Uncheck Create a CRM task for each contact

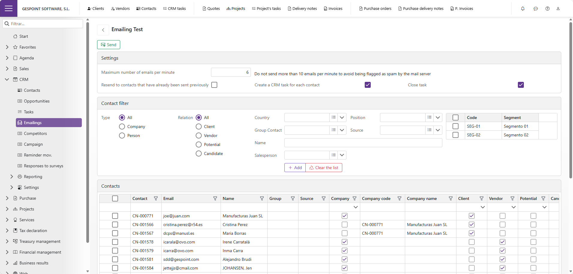(x=368, y=85)
